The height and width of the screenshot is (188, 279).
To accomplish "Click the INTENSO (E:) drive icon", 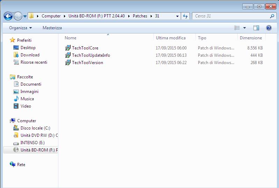I will 16,143.
